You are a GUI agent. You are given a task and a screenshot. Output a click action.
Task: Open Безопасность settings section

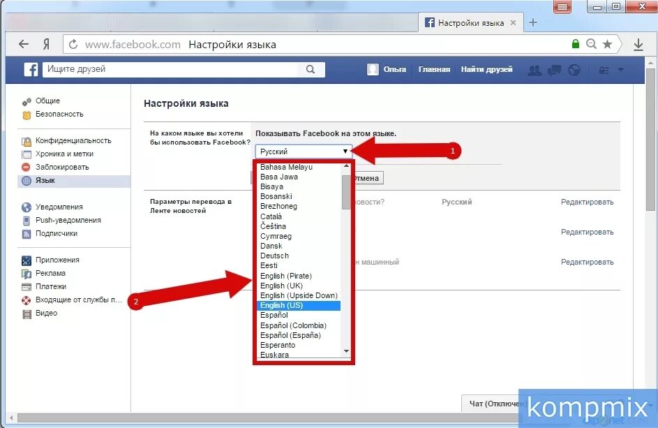59,115
